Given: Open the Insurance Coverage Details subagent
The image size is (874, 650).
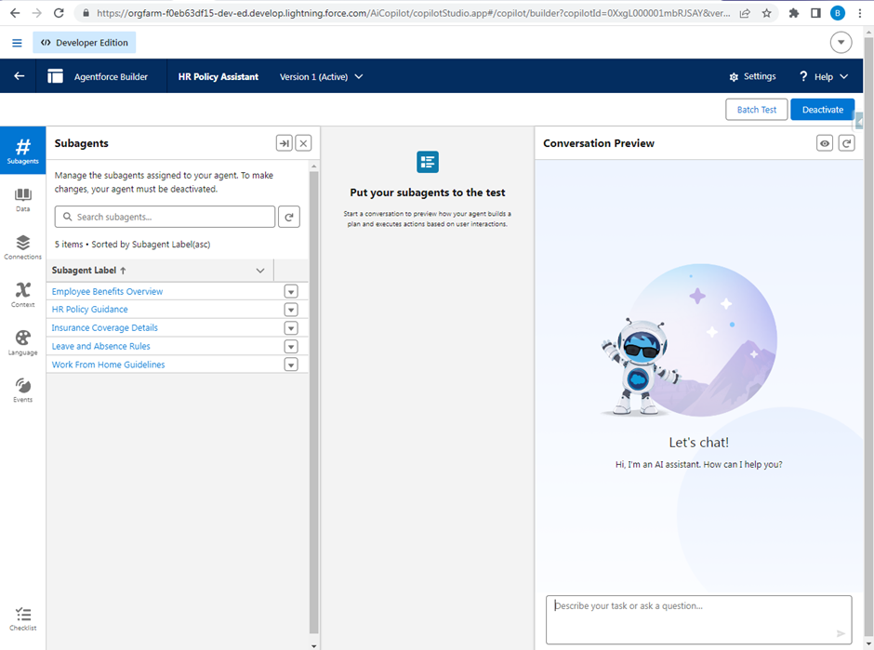Looking at the screenshot, I should coord(105,327).
